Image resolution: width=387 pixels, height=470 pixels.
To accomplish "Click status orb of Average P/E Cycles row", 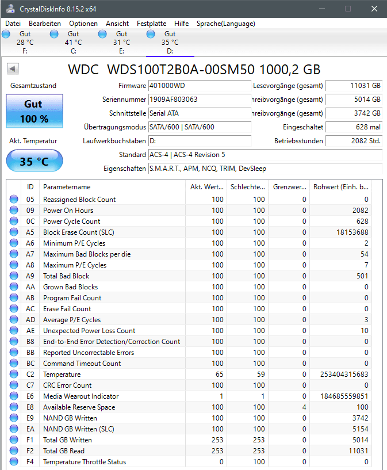I will [x=14, y=319].
